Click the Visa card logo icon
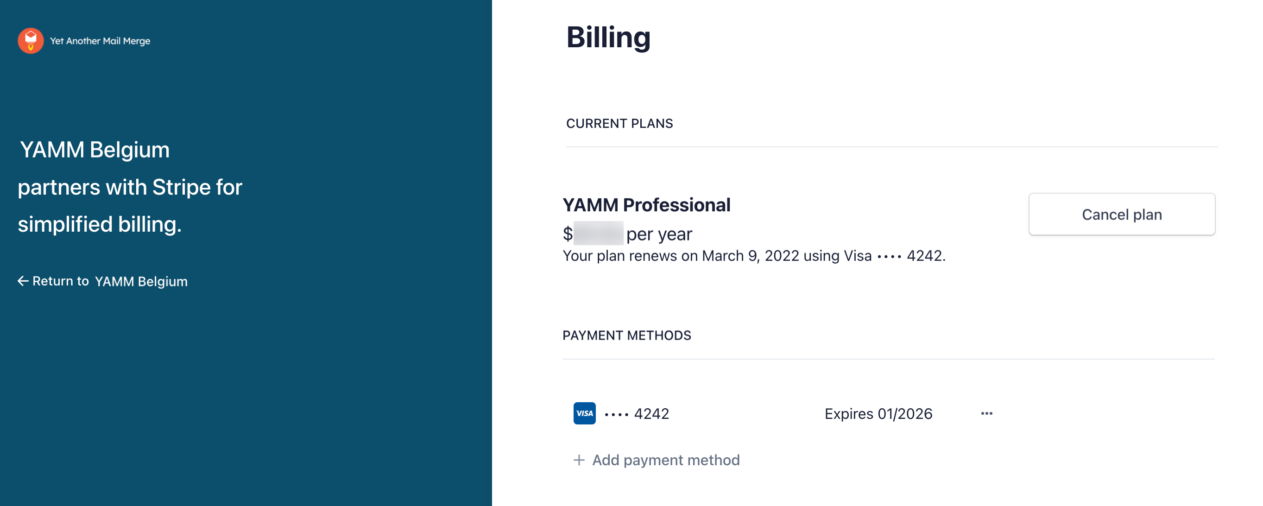 (584, 413)
